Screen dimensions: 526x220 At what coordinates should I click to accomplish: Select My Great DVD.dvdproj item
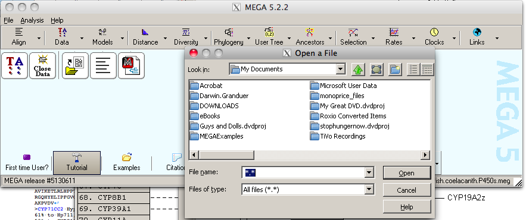pyautogui.click(x=347, y=106)
